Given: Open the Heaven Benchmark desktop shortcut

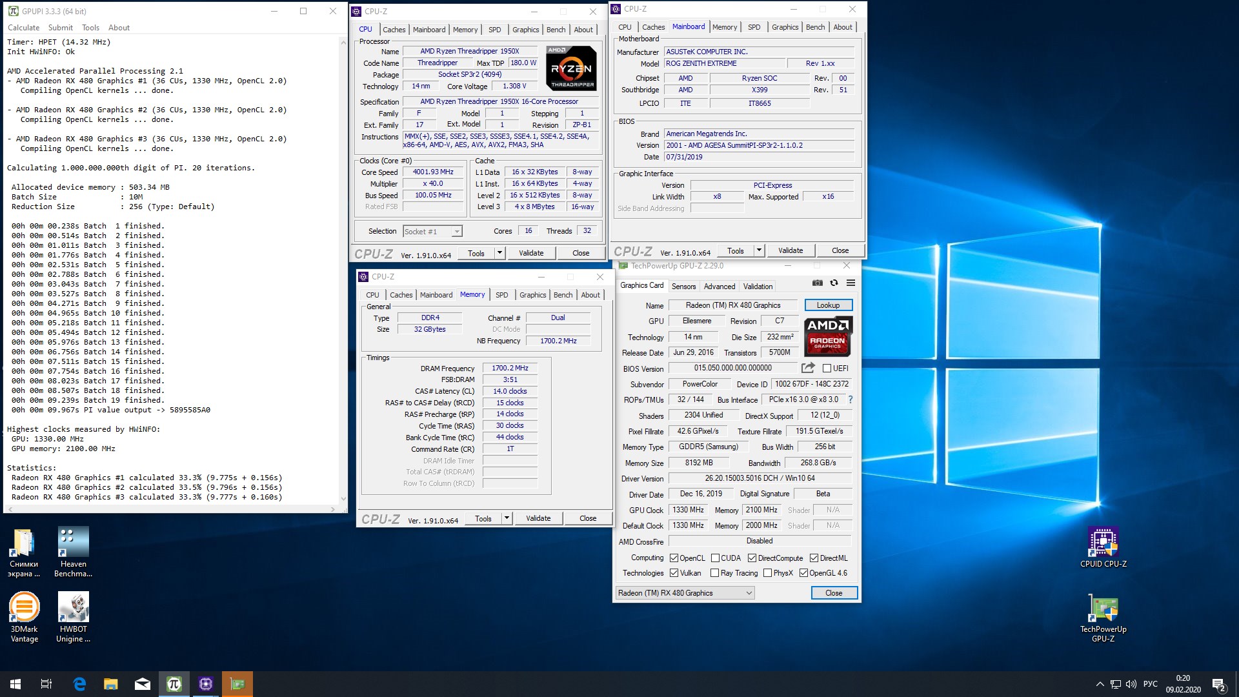Looking at the screenshot, I should click(73, 552).
